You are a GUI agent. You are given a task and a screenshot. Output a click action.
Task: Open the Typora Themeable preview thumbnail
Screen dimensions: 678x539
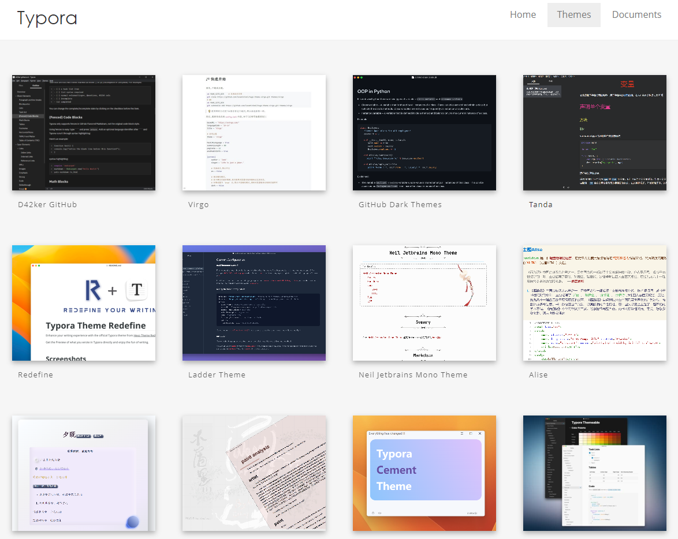coord(594,473)
